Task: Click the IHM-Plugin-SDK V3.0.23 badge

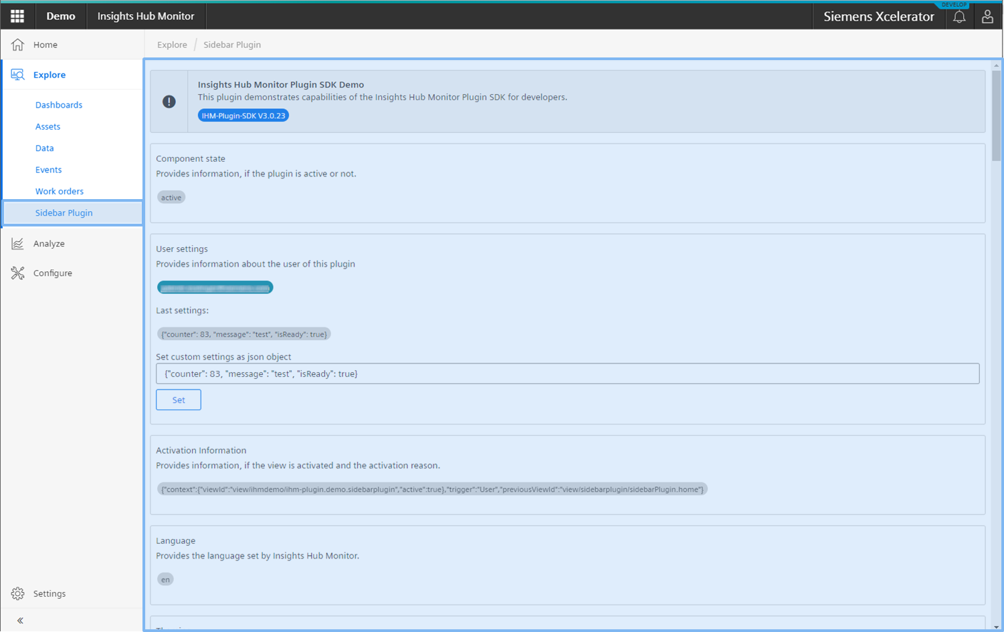Action: tap(243, 116)
